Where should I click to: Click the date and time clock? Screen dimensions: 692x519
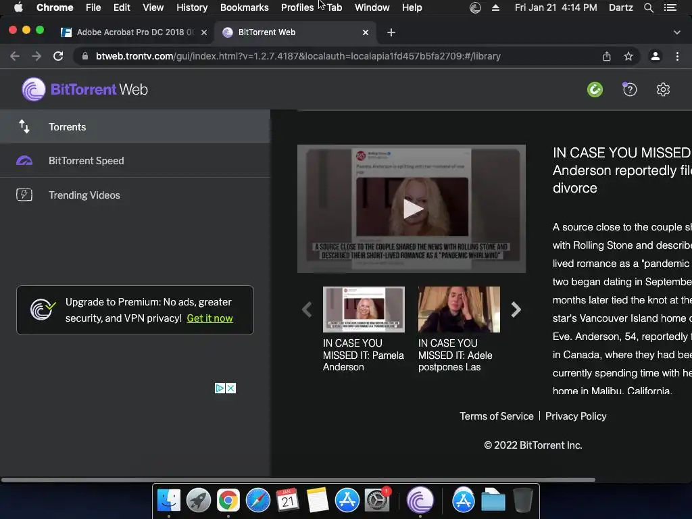(555, 7)
